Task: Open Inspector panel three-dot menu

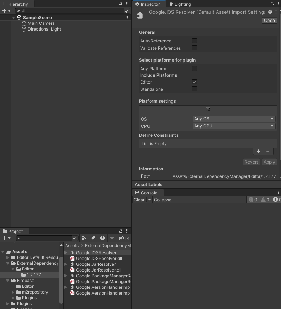Action: point(278,4)
